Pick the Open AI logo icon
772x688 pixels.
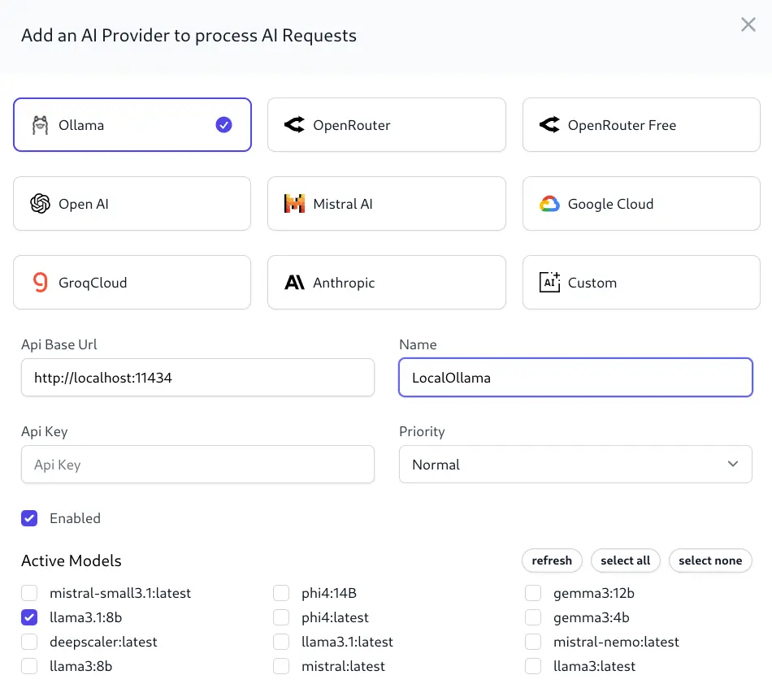tap(40, 204)
